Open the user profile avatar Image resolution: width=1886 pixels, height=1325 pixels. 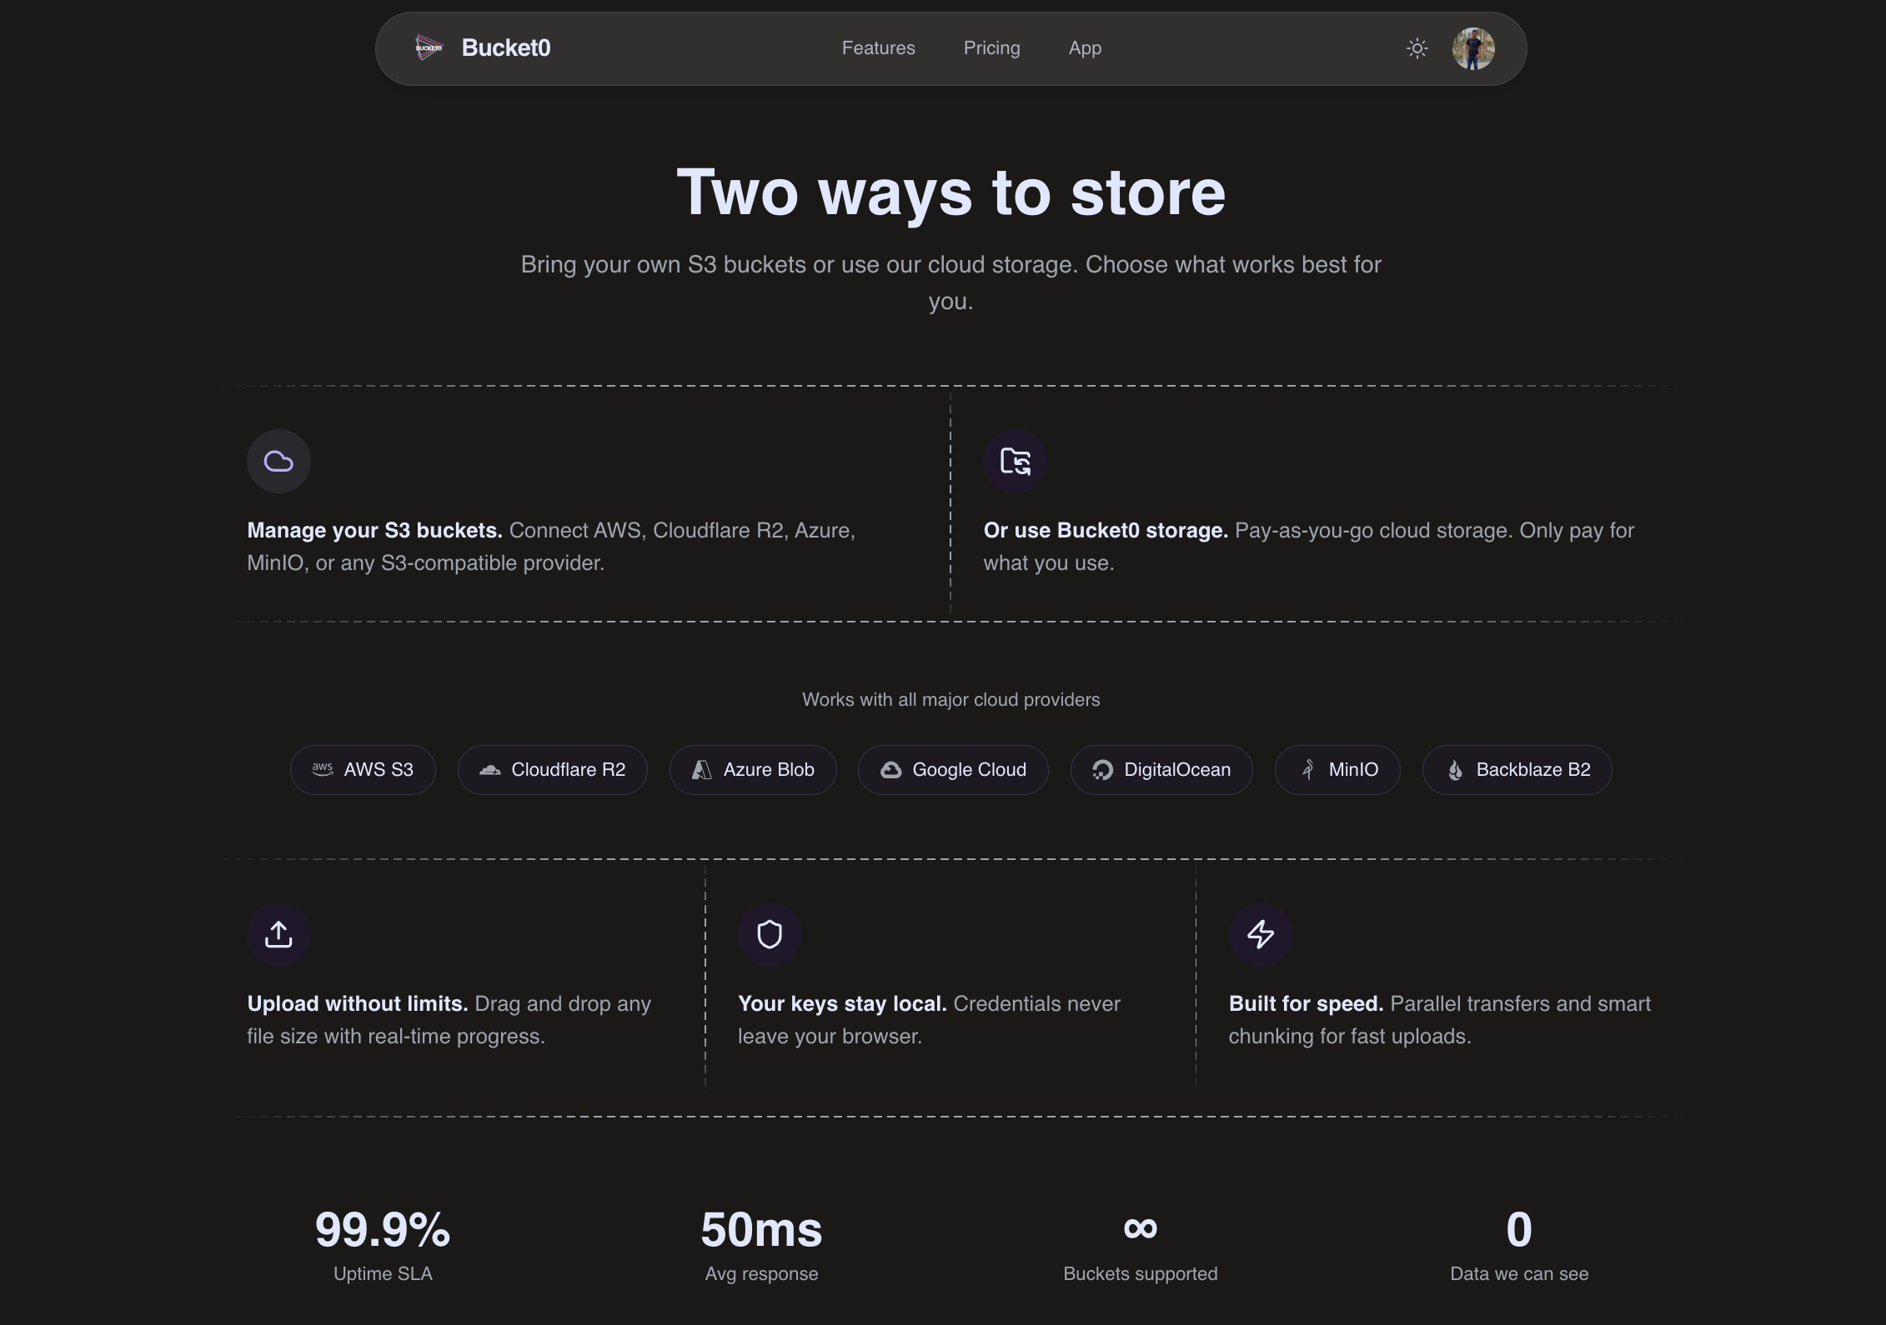pos(1473,47)
